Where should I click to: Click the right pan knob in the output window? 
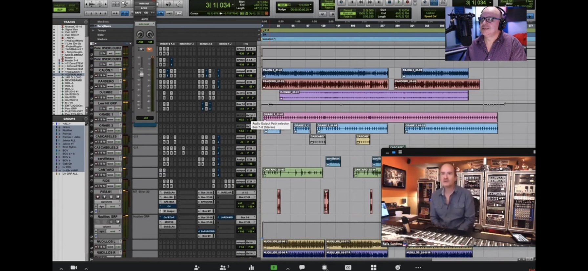(150, 34)
